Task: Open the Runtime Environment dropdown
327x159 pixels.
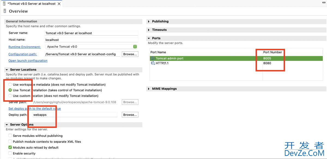Action: 135,47
